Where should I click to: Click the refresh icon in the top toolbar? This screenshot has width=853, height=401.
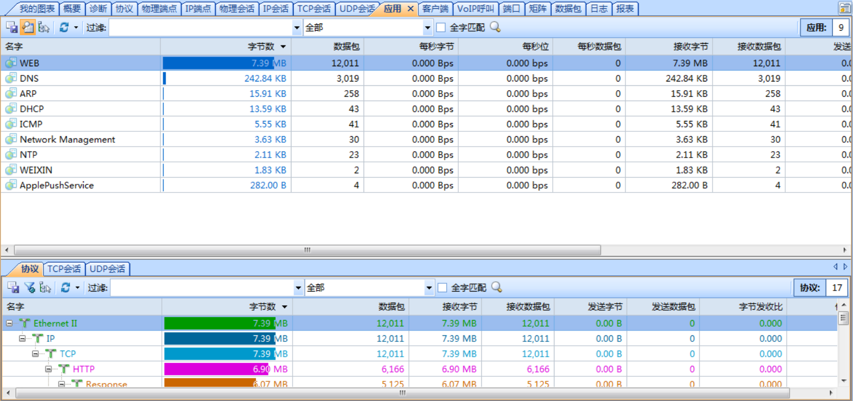click(64, 27)
